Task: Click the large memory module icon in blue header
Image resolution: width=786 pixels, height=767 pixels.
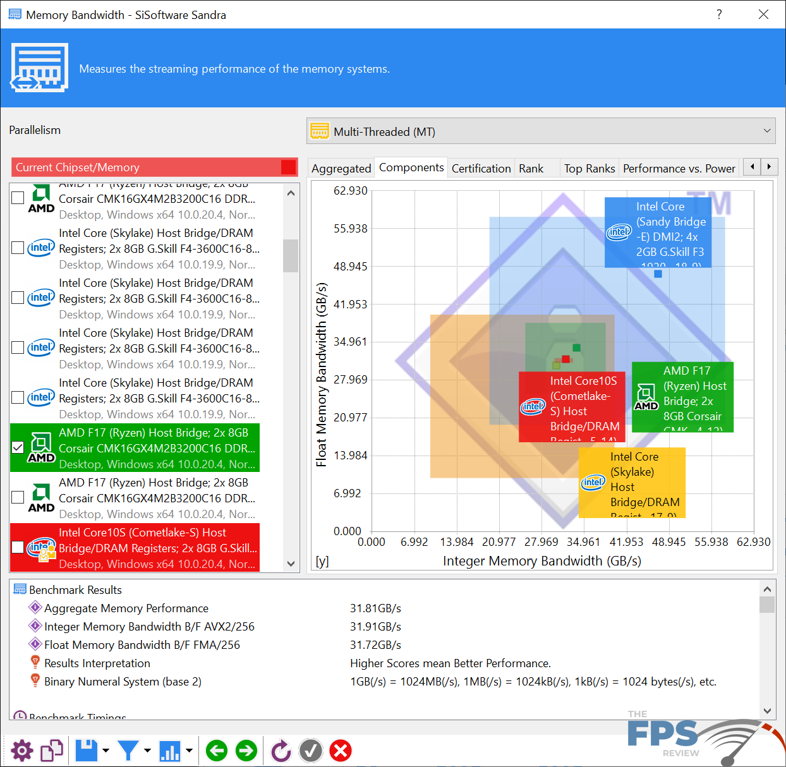Action: (39, 68)
